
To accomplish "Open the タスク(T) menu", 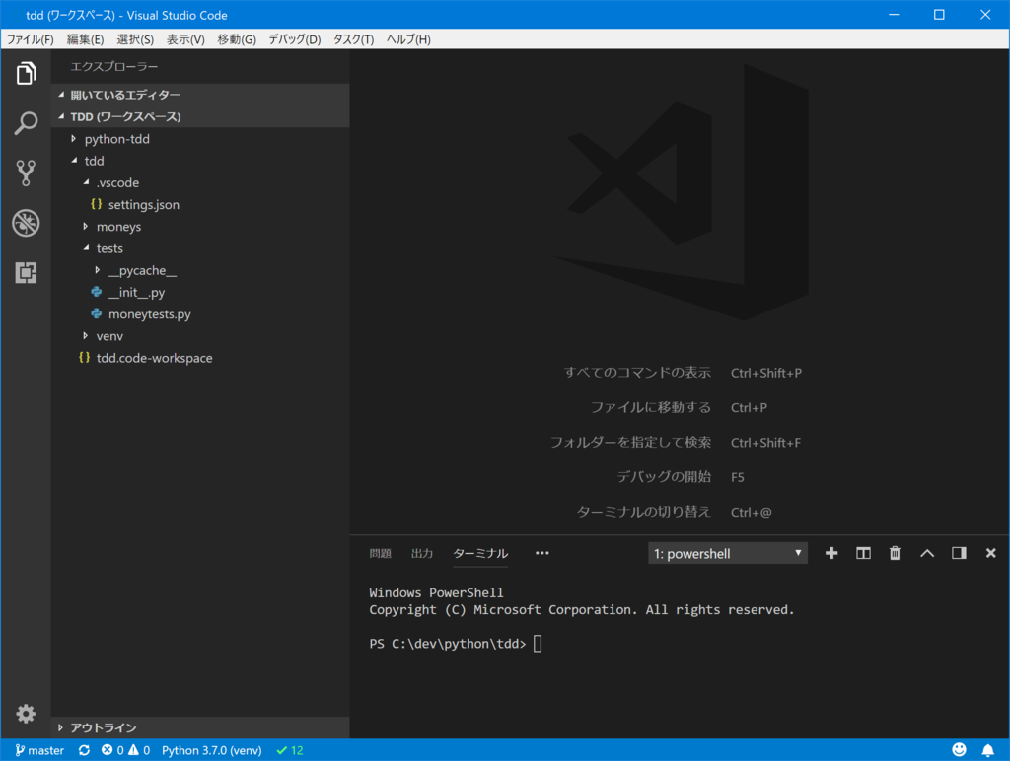I will [353, 39].
